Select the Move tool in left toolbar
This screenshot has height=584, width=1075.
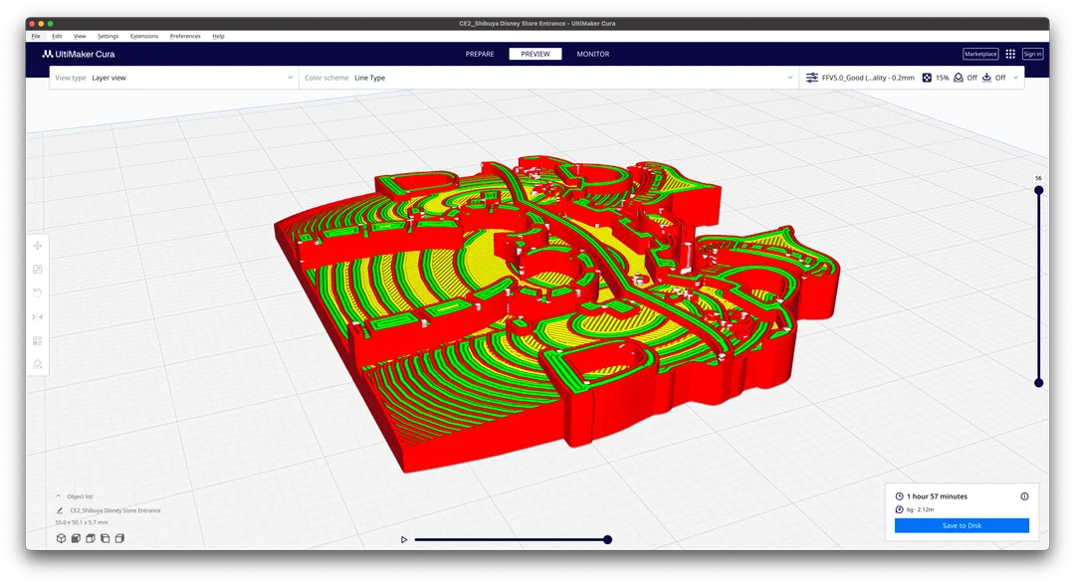(x=38, y=246)
